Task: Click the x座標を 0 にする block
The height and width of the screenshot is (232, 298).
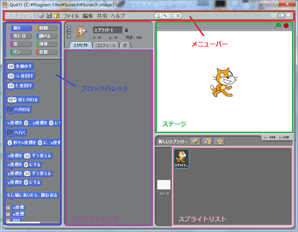Action: point(24,165)
